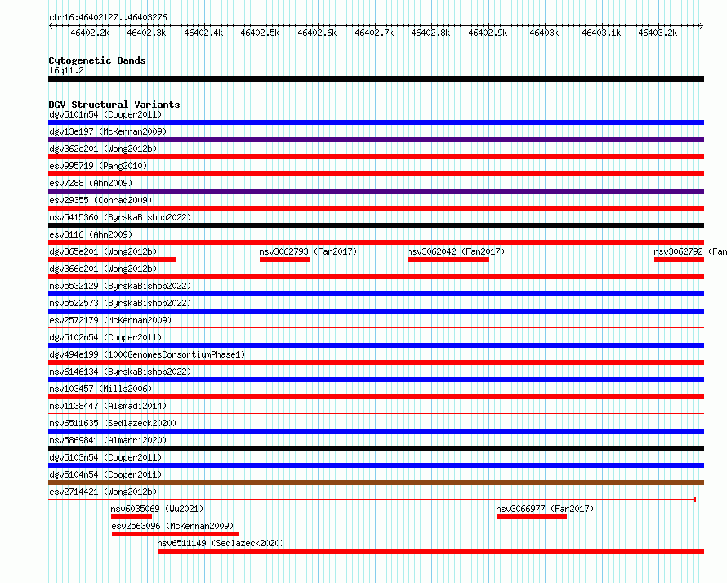Select esv2714421 (Wong2012b) label
Image resolution: width=727 pixels, height=583 pixels.
coord(103,492)
